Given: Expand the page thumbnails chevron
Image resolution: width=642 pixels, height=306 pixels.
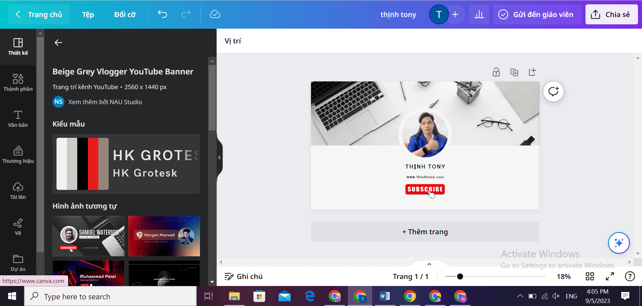Looking at the screenshot, I should [429, 264].
